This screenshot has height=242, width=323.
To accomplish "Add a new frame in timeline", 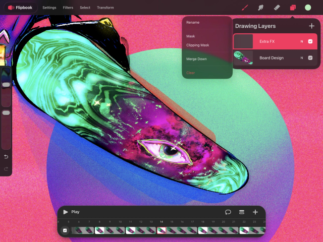I will pos(255,212).
